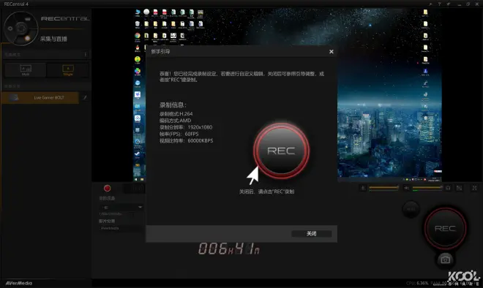
Task: Mute the microphone via its icon
Action: (363, 188)
